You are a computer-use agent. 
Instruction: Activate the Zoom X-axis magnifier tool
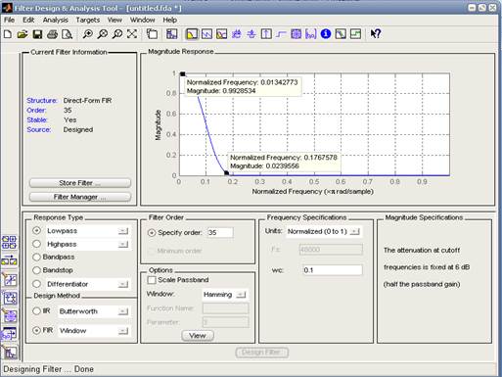103,34
